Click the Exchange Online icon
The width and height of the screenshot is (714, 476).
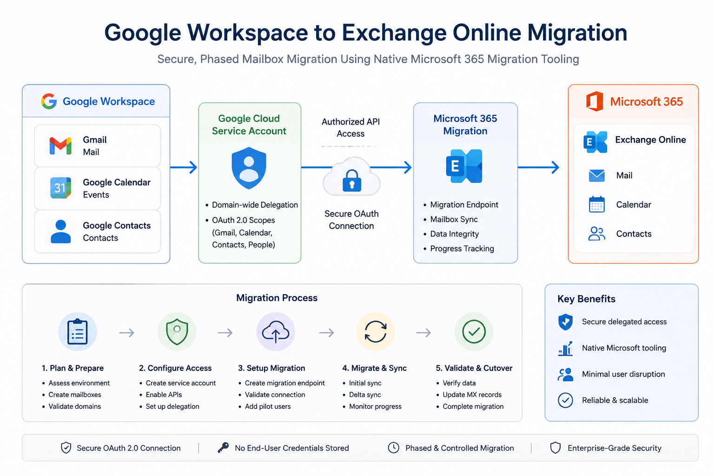(x=595, y=142)
